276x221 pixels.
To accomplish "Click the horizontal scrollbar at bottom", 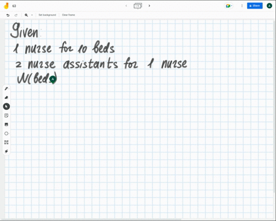I will (x=91, y=219).
